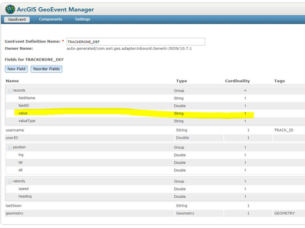Select the heading field row
The height and width of the screenshot is (228, 305).
click(155, 196)
